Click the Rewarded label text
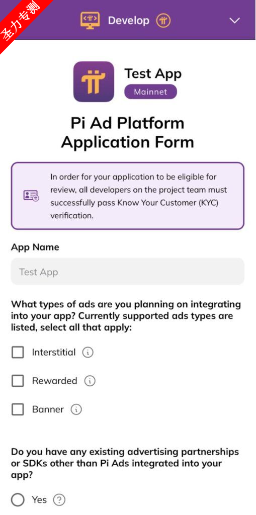Image resolution: width=256 pixels, height=515 pixels. click(54, 381)
